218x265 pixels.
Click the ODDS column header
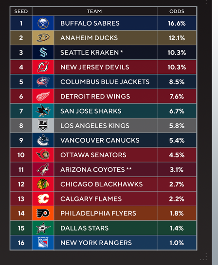(x=177, y=11)
